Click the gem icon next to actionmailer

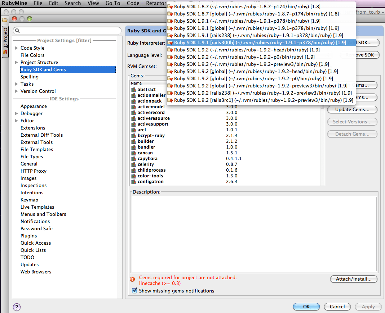(x=134, y=95)
